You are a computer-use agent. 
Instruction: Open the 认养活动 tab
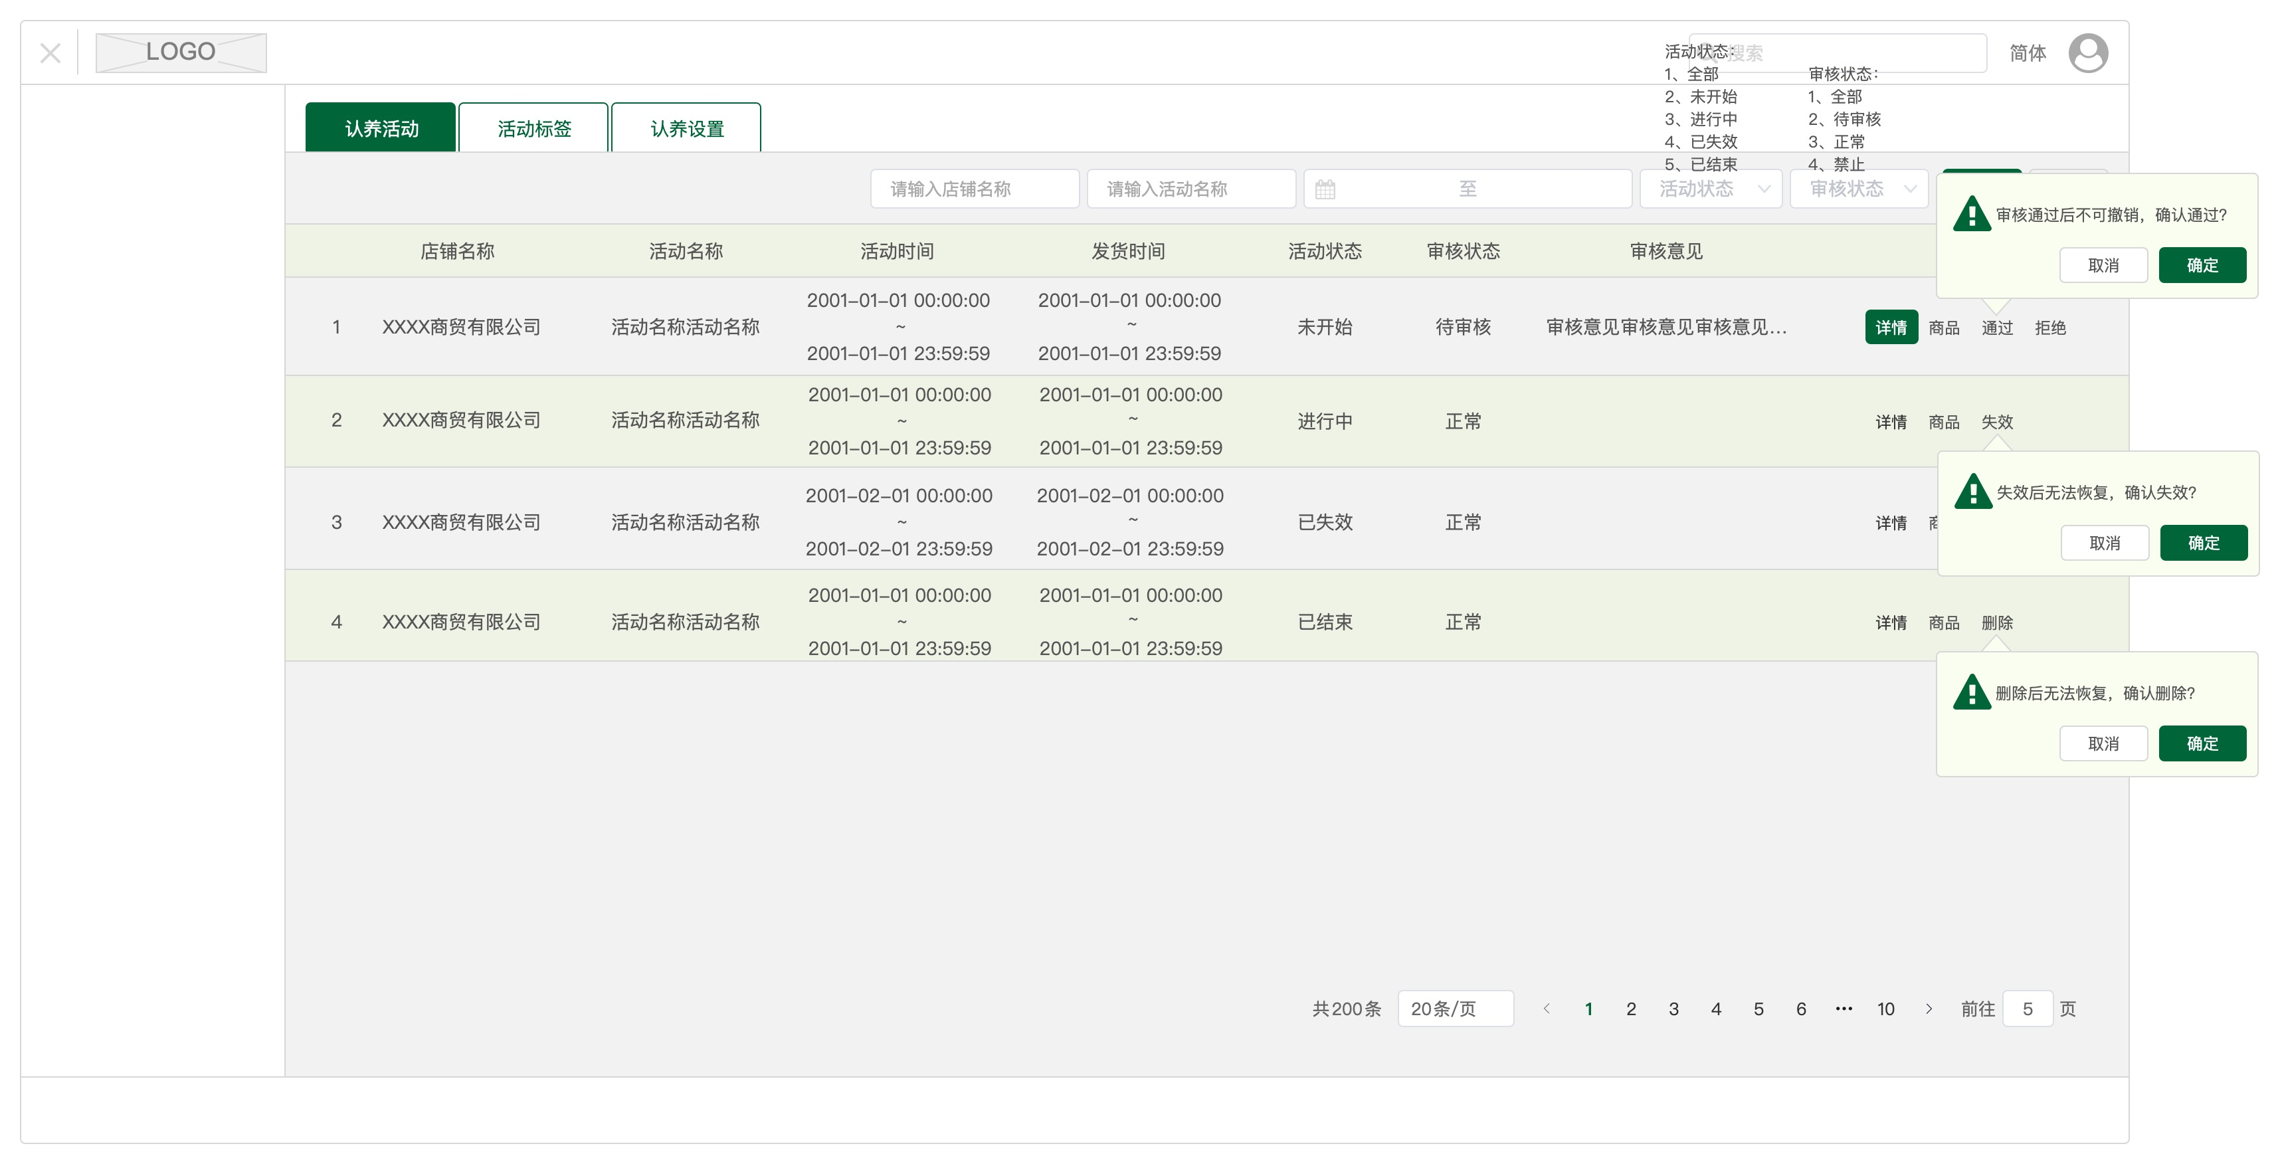point(381,128)
